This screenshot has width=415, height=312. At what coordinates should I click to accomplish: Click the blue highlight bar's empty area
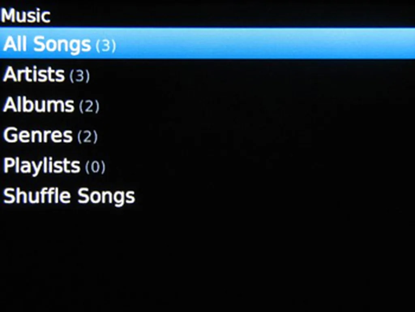263,44
